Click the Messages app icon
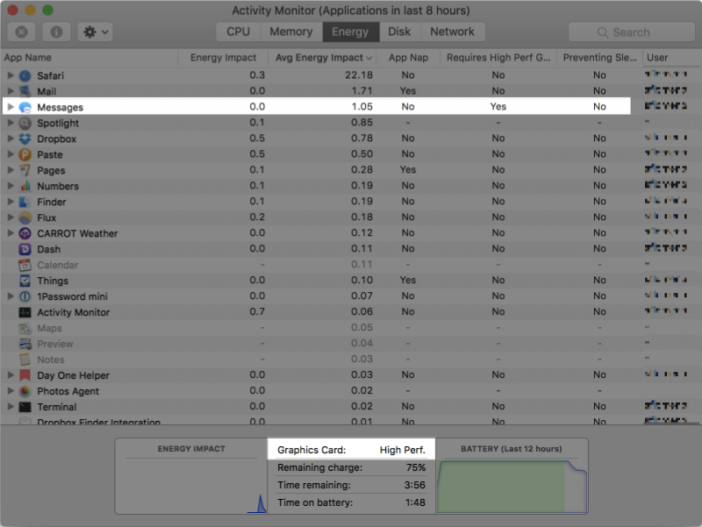702x527 pixels. (x=25, y=107)
